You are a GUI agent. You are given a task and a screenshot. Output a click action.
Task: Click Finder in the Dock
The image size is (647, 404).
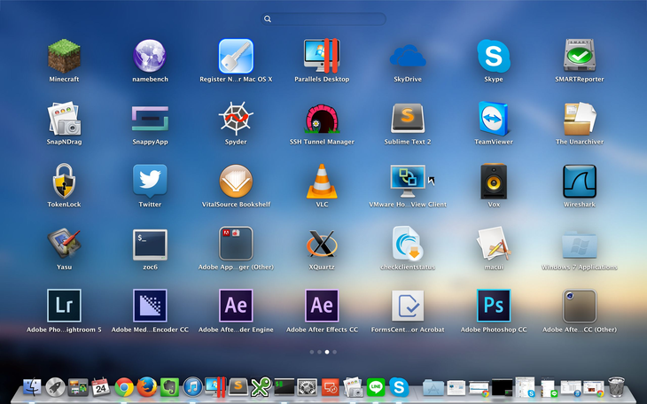(x=32, y=387)
